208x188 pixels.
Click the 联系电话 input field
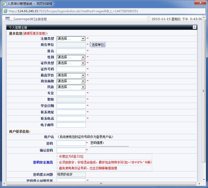click(71, 118)
